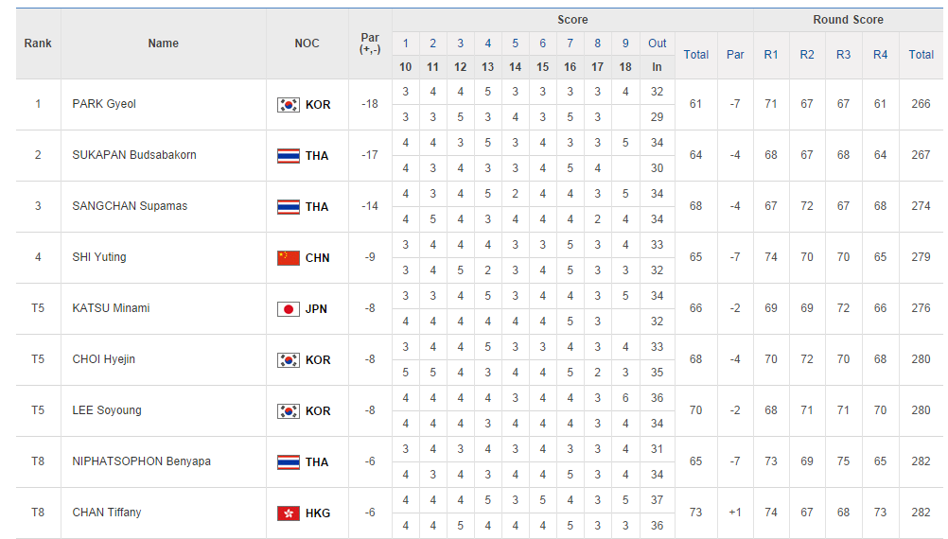
Task: Select the NOC column header
Action: point(307,43)
